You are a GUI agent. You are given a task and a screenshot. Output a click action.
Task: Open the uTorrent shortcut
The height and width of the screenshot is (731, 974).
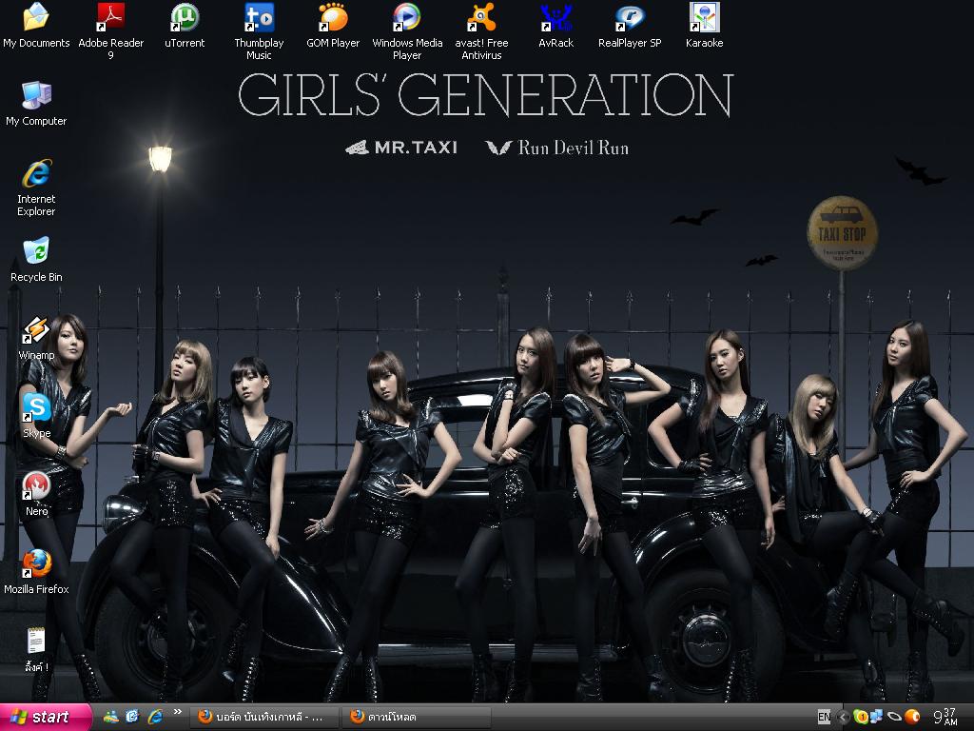coord(185,26)
